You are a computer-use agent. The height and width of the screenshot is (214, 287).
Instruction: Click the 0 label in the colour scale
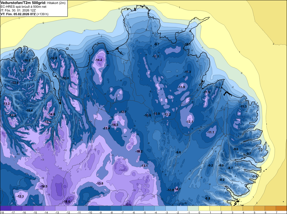tap(199, 212)
